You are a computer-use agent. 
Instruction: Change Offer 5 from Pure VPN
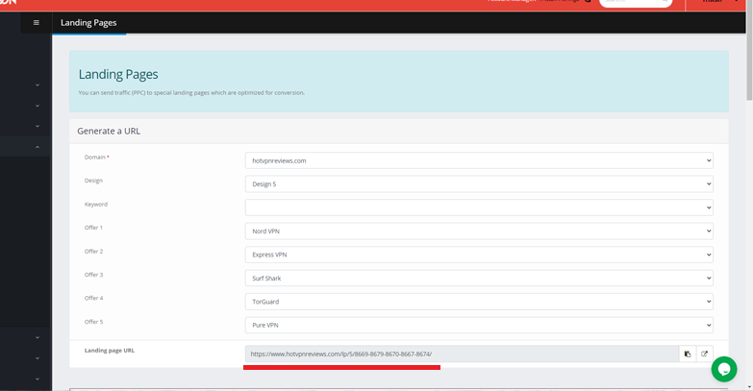coord(479,326)
